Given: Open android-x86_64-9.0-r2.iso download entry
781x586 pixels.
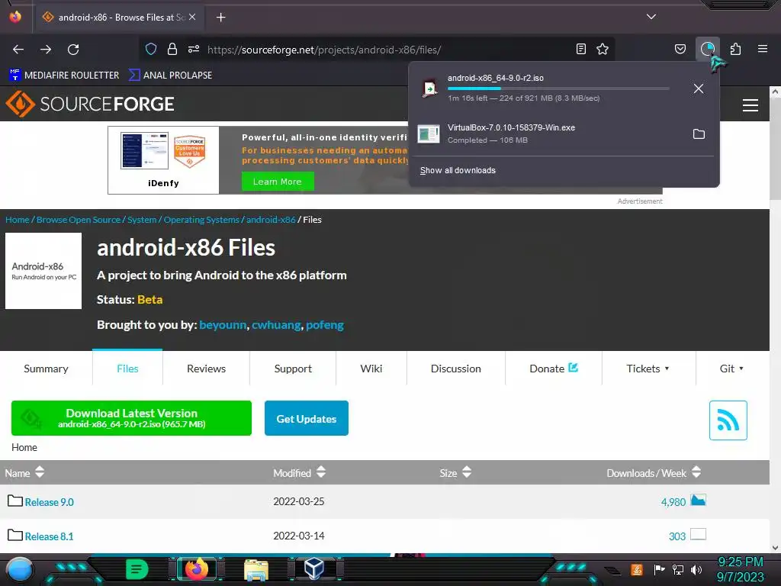Looking at the screenshot, I should pyautogui.click(x=548, y=88).
